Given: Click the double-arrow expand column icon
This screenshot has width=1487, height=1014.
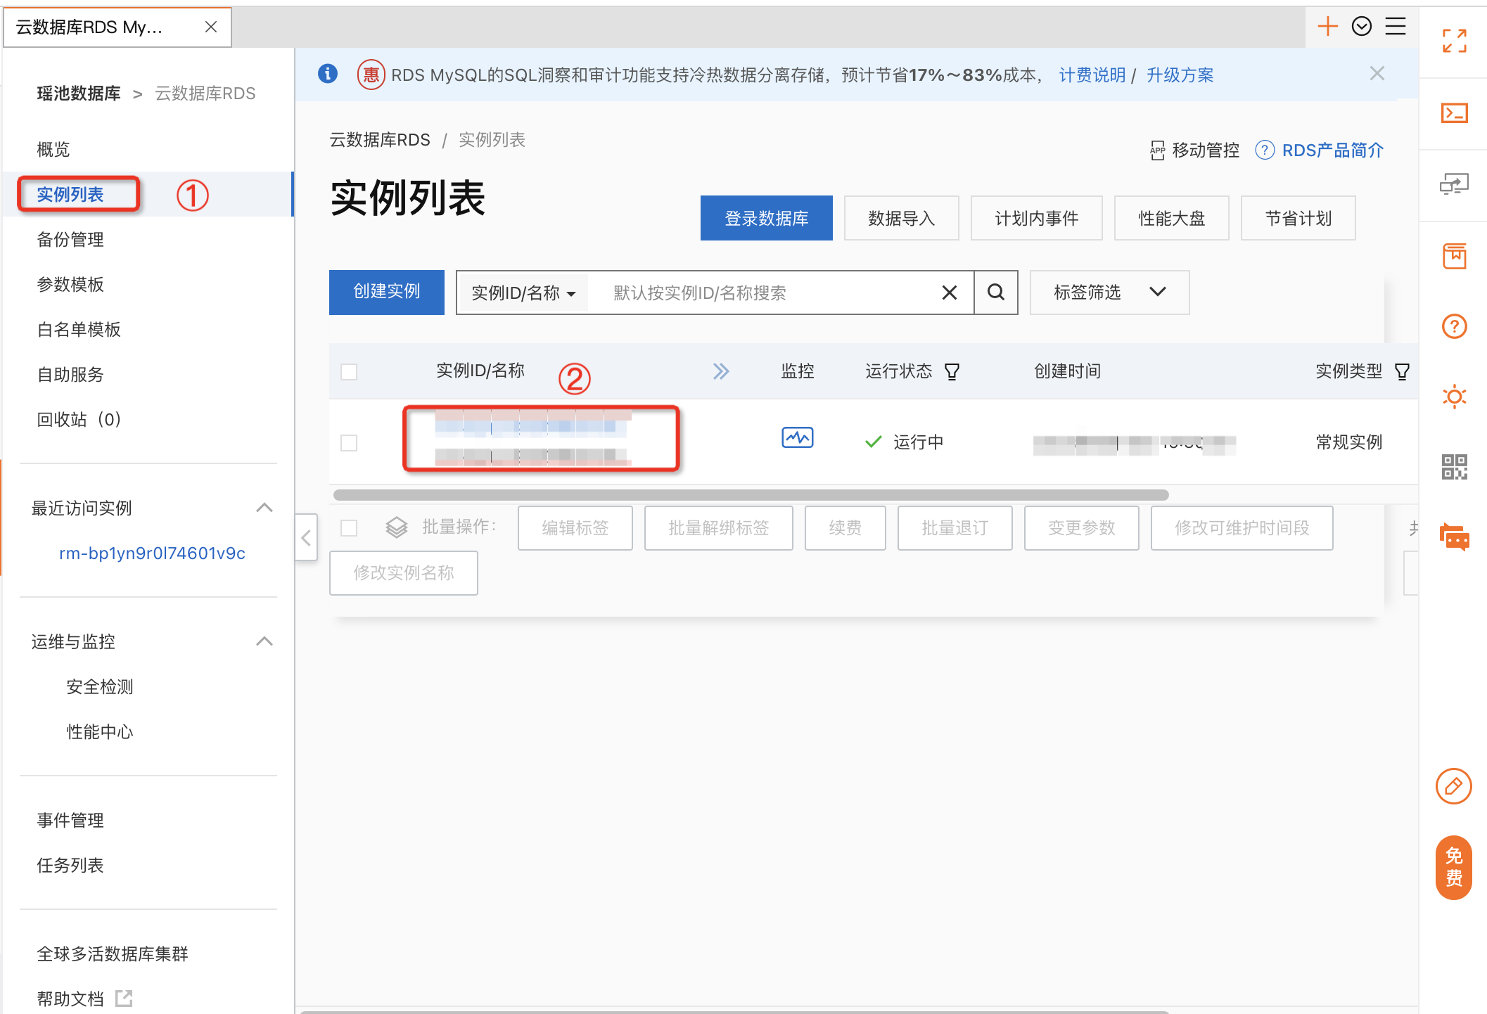Looking at the screenshot, I should tap(720, 371).
